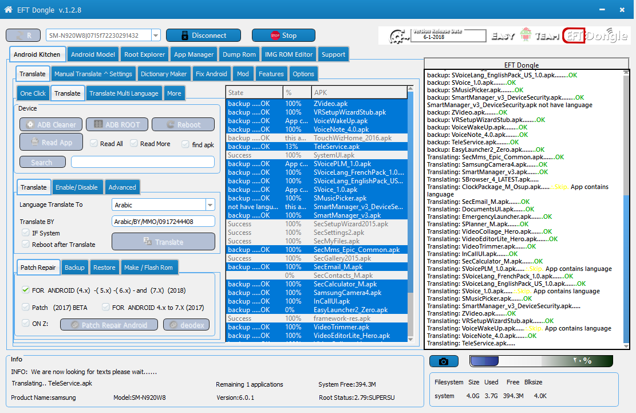Open Language Translate To dropdown
Image resolution: width=636 pixels, height=413 pixels.
(210, 205)
